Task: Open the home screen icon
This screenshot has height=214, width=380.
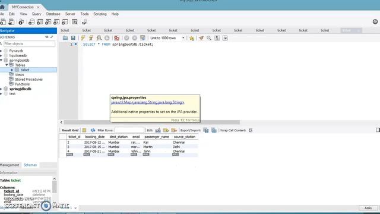Action: click(2, 7)
